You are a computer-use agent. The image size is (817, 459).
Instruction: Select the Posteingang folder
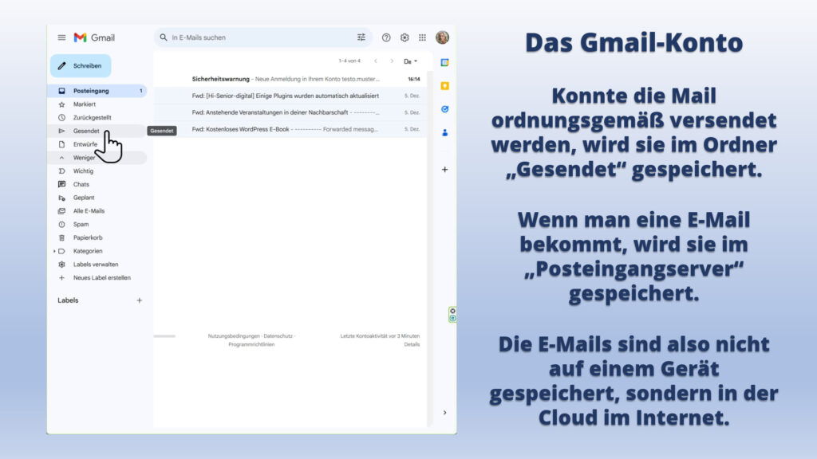[x=90, y=91]
